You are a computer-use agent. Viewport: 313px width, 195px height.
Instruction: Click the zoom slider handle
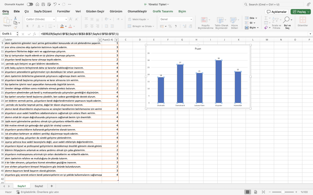tap(283, 192)
